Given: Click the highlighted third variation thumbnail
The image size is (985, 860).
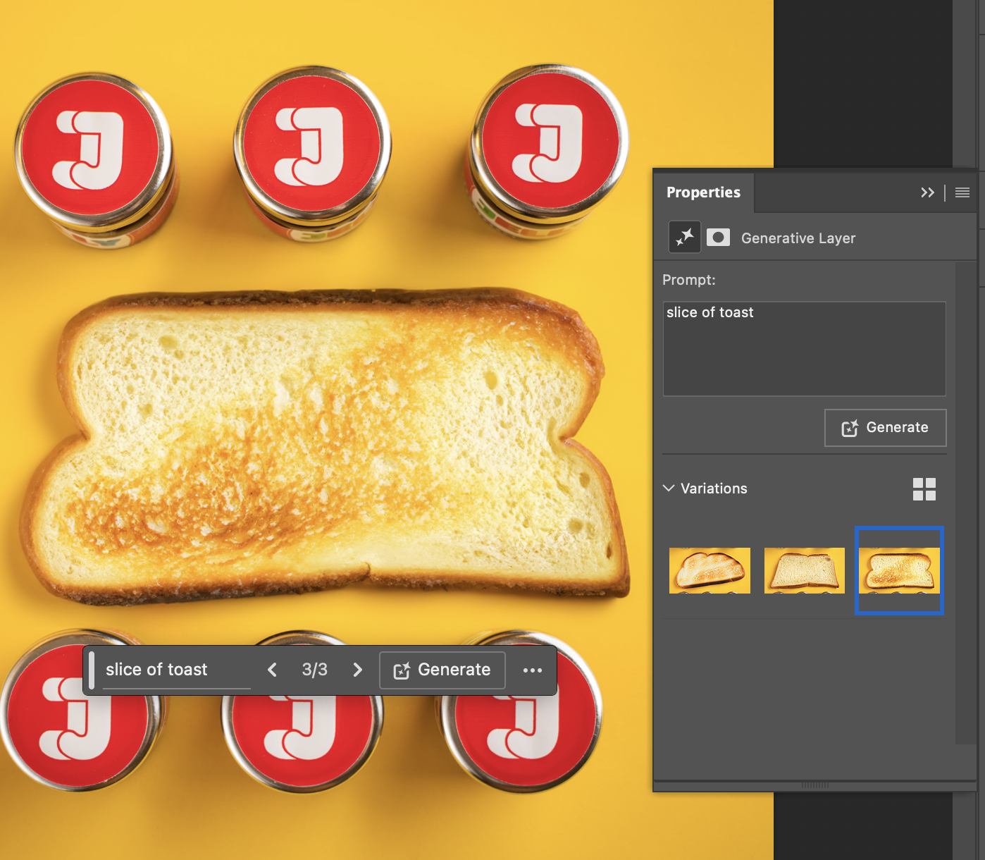Looking at the screenshot, I should pyautogui.click(x=899, y=570).
